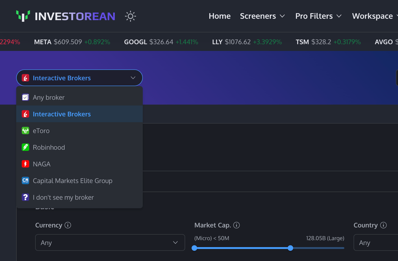
Task: Click the eToro green logo icon
Action: (25, 131)
